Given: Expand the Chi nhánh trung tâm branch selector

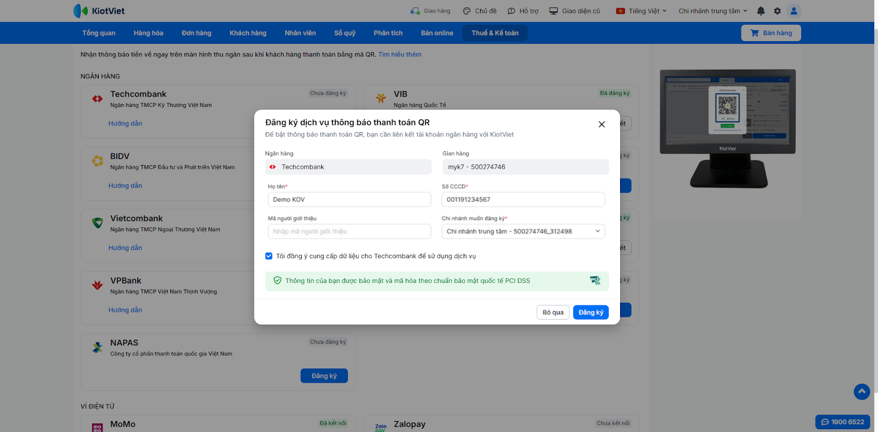Looking at the screenshot, I should pos(713,11).
